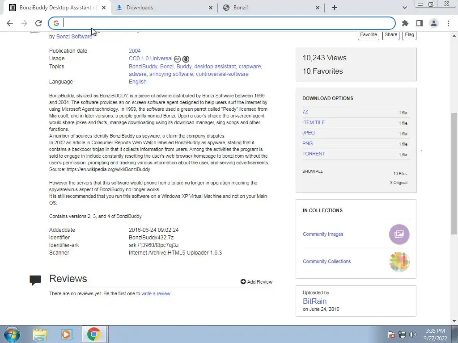The width and height of the screenshot is (458, 343).
Task: Click the Community Images purple thumbnail
Action: (x=399, y=234)
